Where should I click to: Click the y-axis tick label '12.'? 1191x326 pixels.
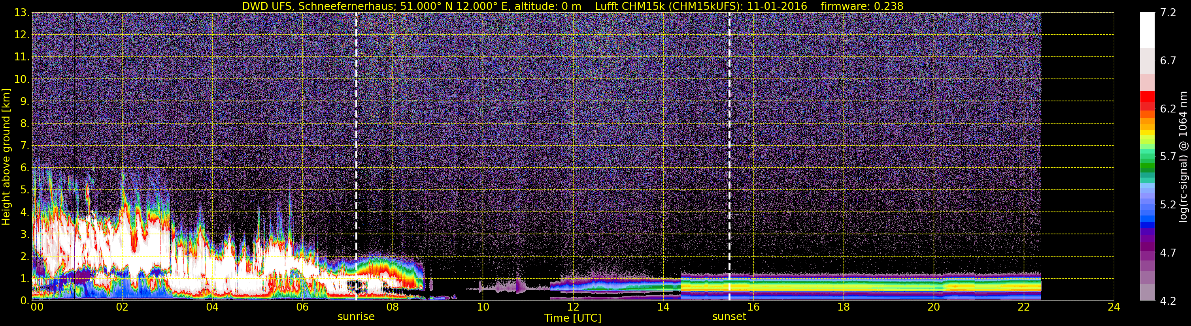(22, 35)
